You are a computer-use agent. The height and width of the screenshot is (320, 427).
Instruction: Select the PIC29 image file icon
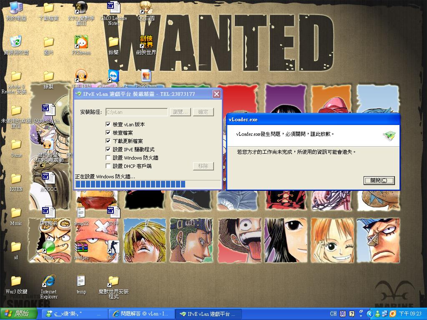tap(146, 79)
